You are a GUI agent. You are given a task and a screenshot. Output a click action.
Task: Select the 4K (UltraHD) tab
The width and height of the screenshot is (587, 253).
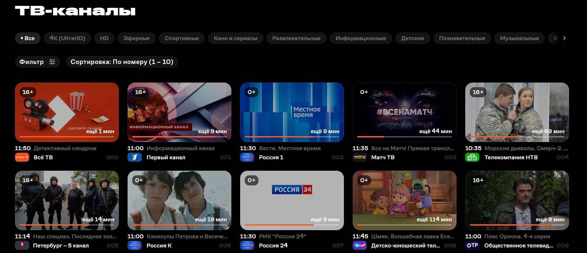click(67, 38)
